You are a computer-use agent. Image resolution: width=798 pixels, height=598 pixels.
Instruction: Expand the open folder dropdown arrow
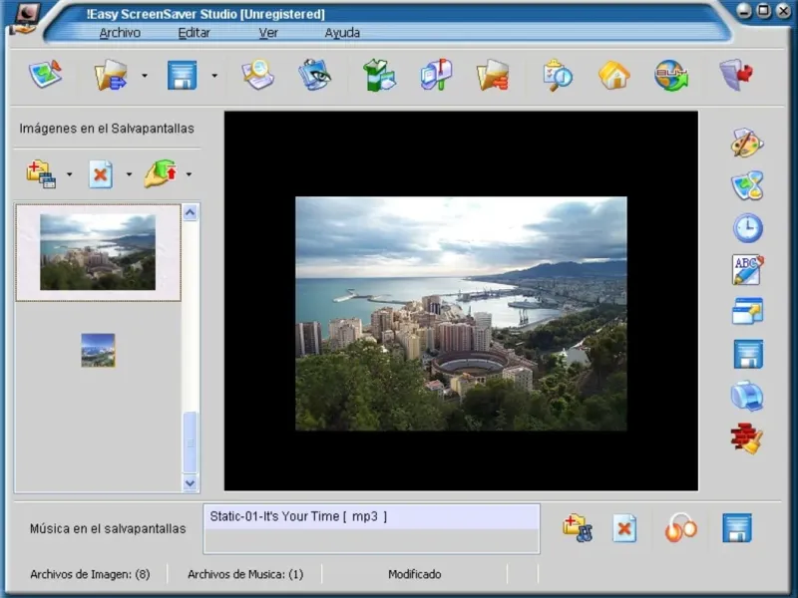[x=145, y=76]
